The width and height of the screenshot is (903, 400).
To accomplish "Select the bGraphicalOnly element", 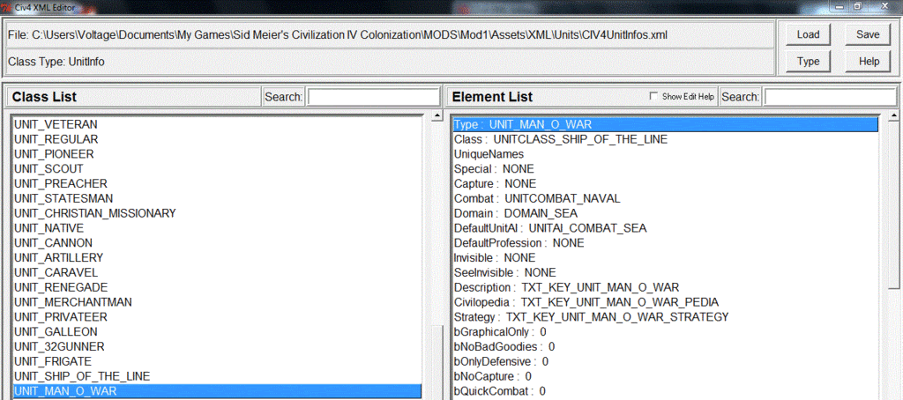I will point(665,332).
